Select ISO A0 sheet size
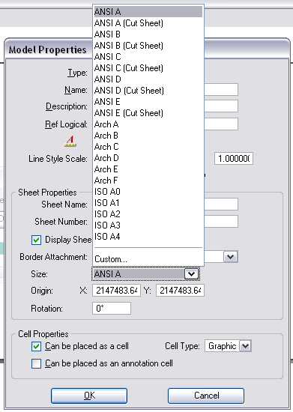The width and height of the screenshot is (293, 412). pos(148,192)
